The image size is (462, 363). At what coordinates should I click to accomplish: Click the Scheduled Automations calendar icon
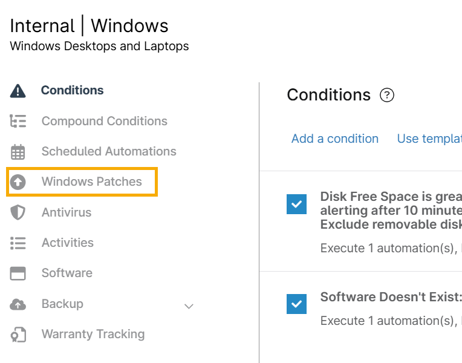click(x=18, y=152)
